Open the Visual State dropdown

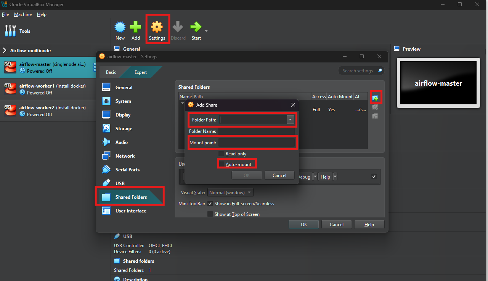coord(230,193)
